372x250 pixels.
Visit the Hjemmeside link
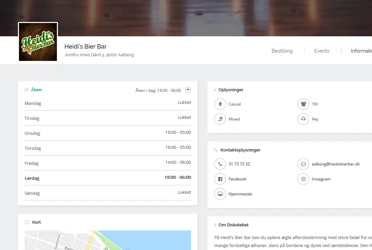tap(240, 194)
